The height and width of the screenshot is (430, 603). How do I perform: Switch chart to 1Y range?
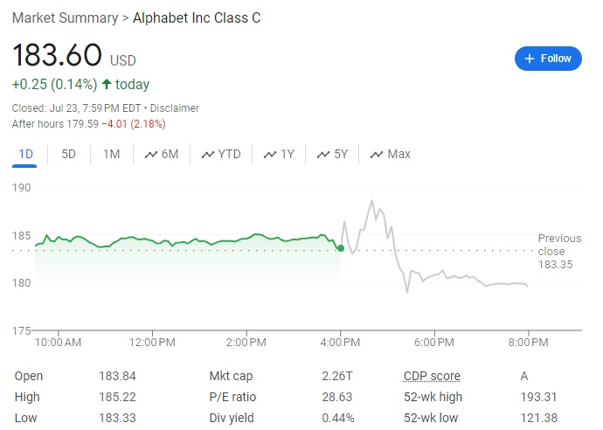click(279, 155)
